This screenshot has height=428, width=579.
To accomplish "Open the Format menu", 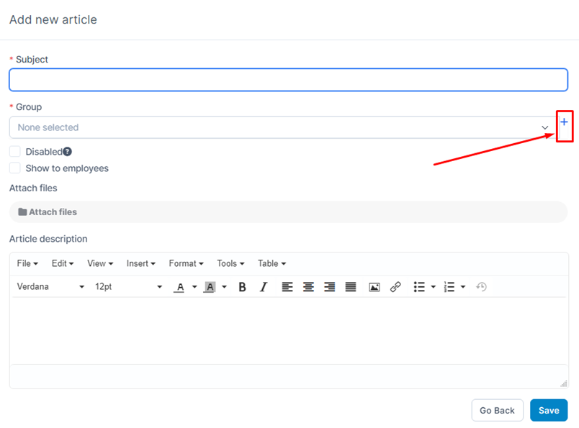I will pyautogui.click(x=186, y=263).
